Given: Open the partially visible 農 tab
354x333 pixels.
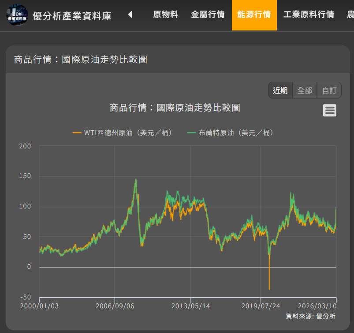Looking at the screenshot, I should 350,15.
